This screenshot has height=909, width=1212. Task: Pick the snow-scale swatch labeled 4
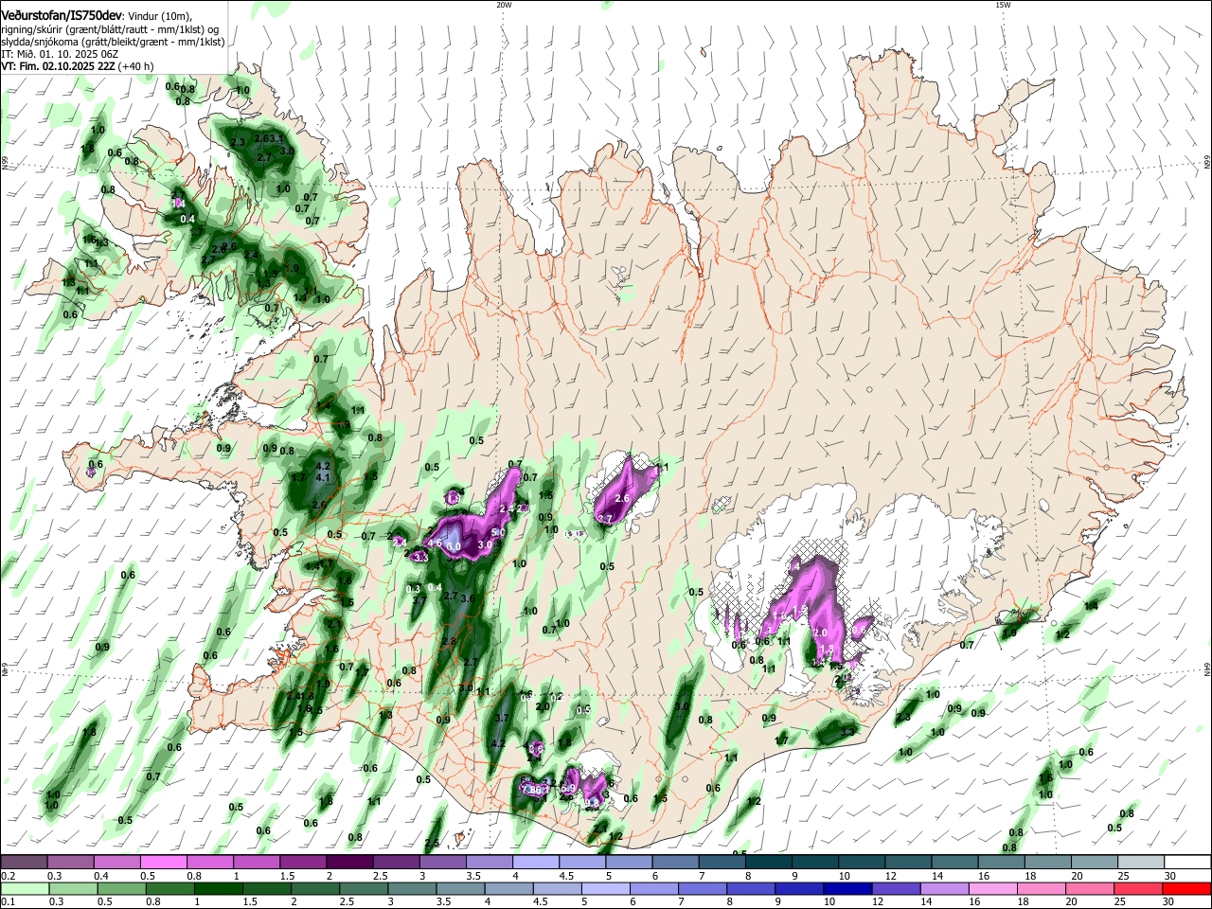click(x=534, y=862)
